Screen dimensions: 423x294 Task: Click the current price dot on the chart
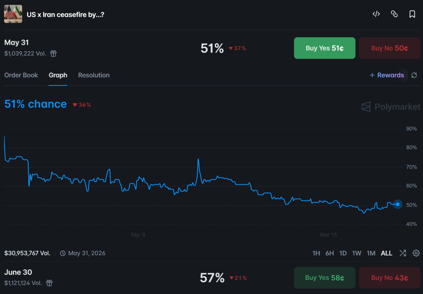(x=397, y=204)
